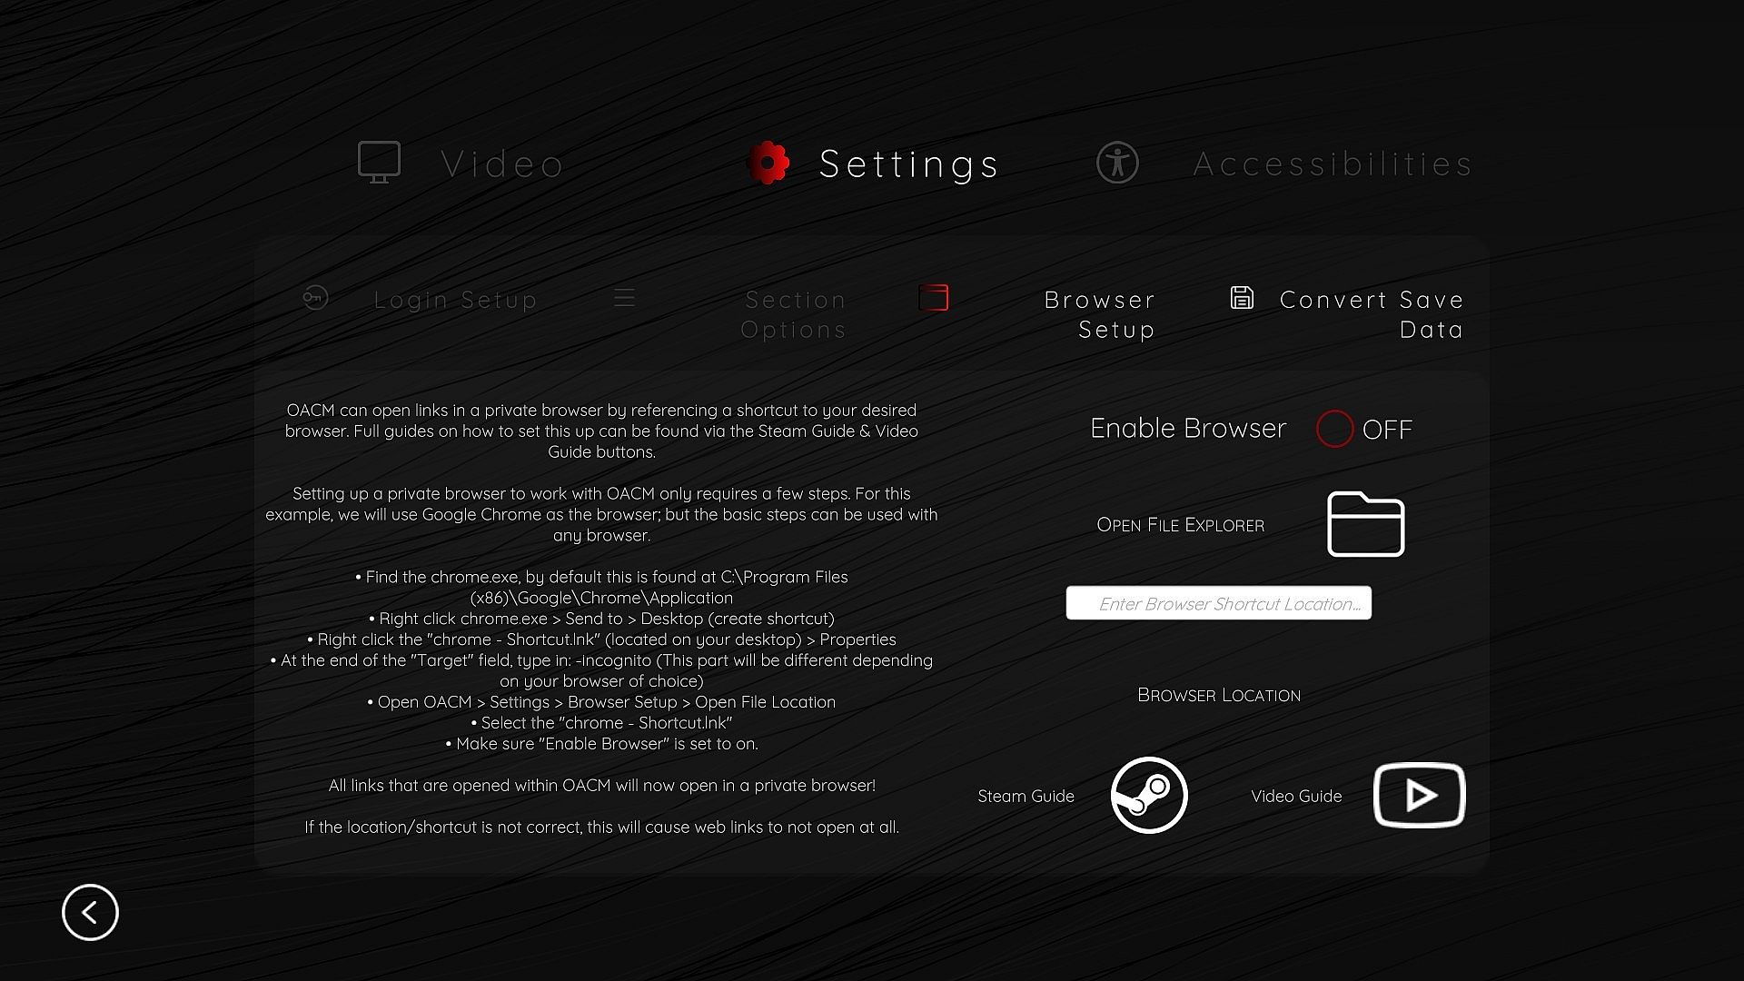This screenshot has height=981, width=1744.
Task: Select Convert Save Data sub-tab
Action: (x=1371, y=314)
